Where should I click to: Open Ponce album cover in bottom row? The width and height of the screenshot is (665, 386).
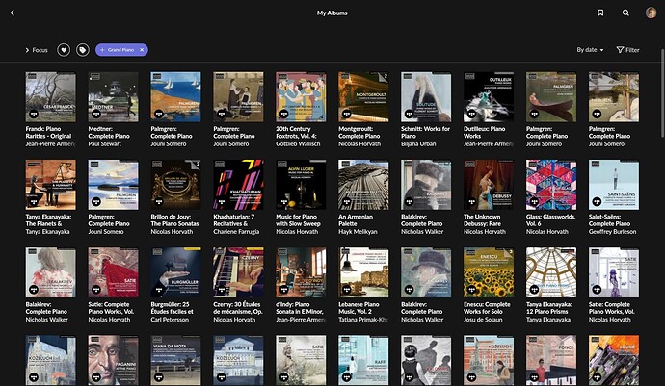[x=551, y=360]
